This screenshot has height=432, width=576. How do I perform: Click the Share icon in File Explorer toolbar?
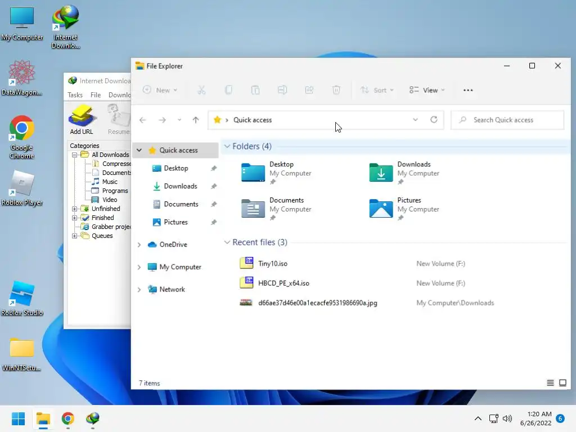coord(309,90)
